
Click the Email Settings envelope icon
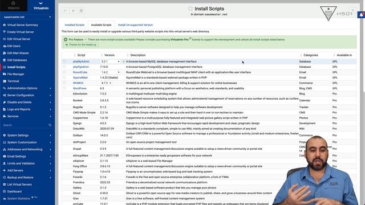(x=4, y=157)
